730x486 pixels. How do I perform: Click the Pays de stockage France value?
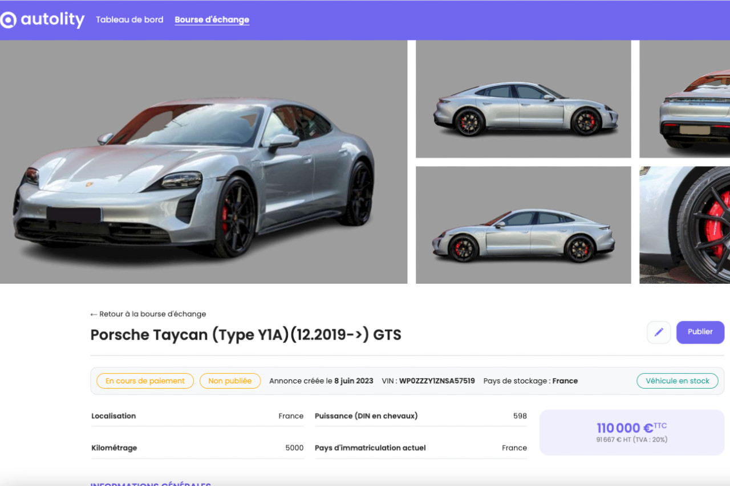point(565,381)
